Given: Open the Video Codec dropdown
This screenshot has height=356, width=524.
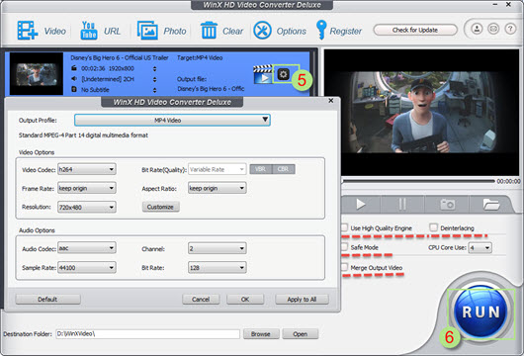Looking at the screenshot, I should coord(87,169).
